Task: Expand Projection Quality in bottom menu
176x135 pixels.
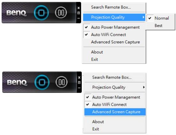Action: [x=115, y=87]
